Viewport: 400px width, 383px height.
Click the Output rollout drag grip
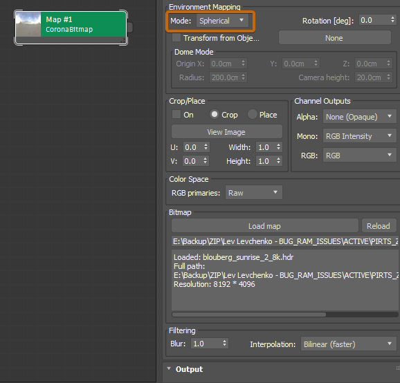pyautogui.click(x=397, y=368)
